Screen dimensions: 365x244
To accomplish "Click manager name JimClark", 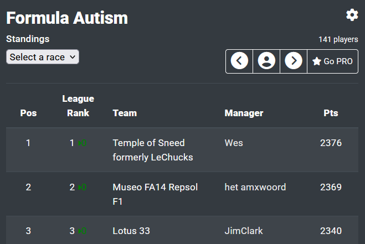I will [244, 231].
